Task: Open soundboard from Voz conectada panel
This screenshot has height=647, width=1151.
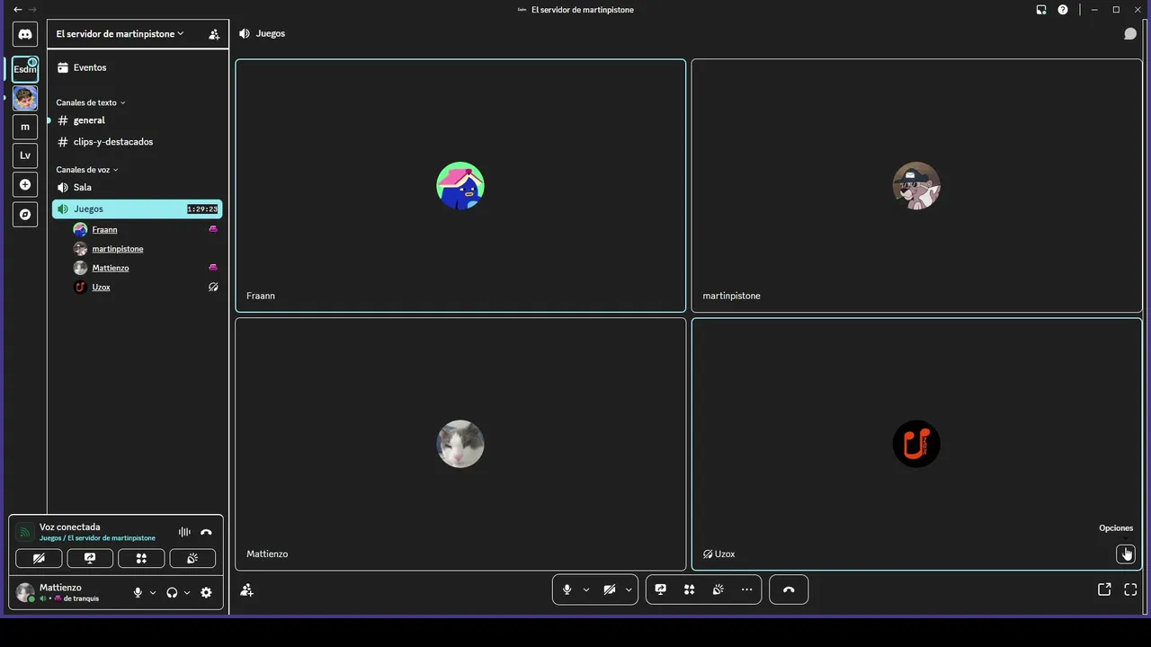Action: click(x=192, y=558)
